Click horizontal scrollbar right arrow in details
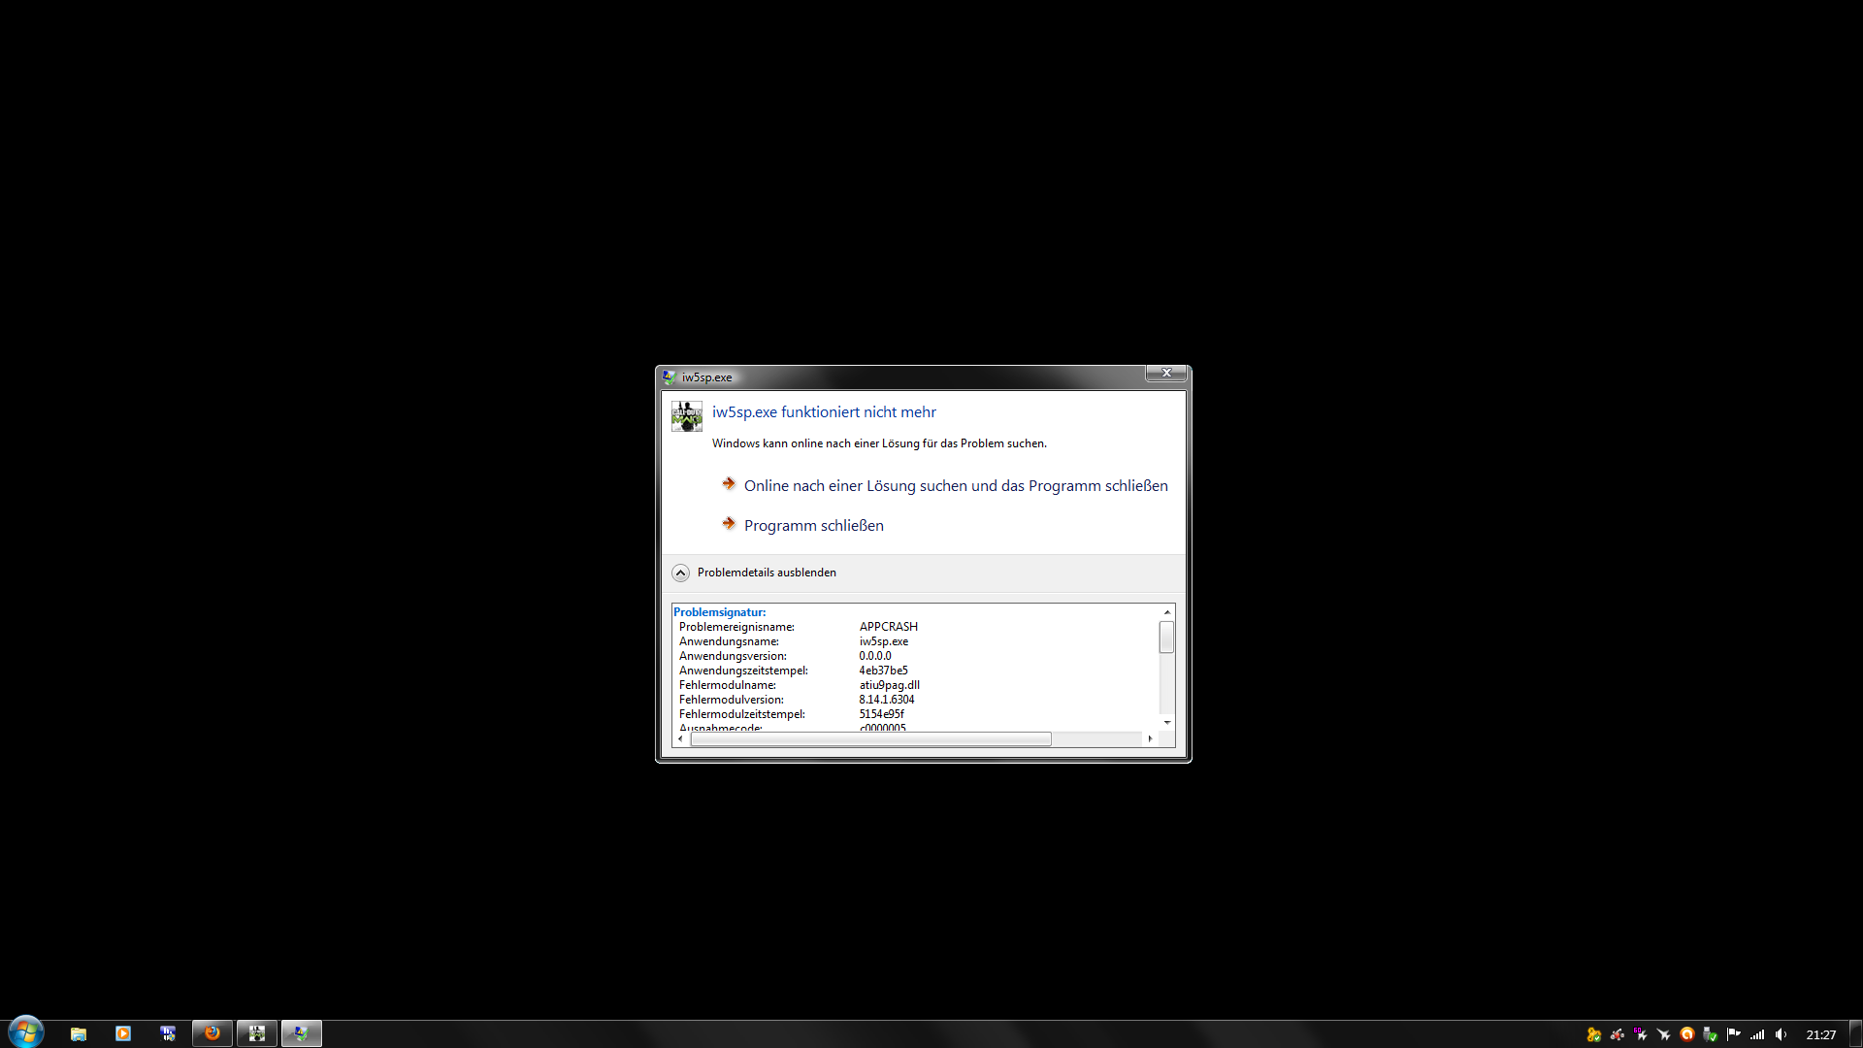 click(1150, 738)
